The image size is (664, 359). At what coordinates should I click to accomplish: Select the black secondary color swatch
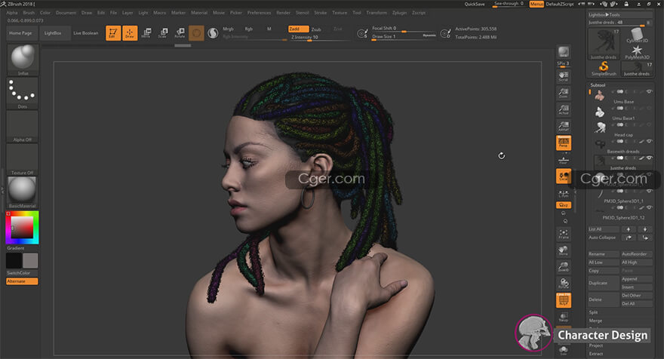pyautogui.click(x=14, y=260)
